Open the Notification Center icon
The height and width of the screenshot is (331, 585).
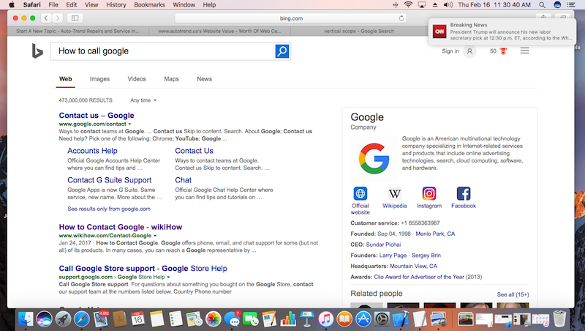point(571,5)
